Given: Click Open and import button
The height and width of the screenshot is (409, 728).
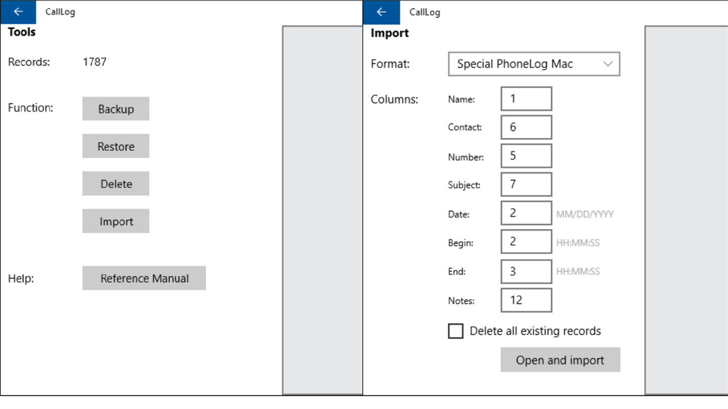Looking at the screenshot, I should click(560, 360).
